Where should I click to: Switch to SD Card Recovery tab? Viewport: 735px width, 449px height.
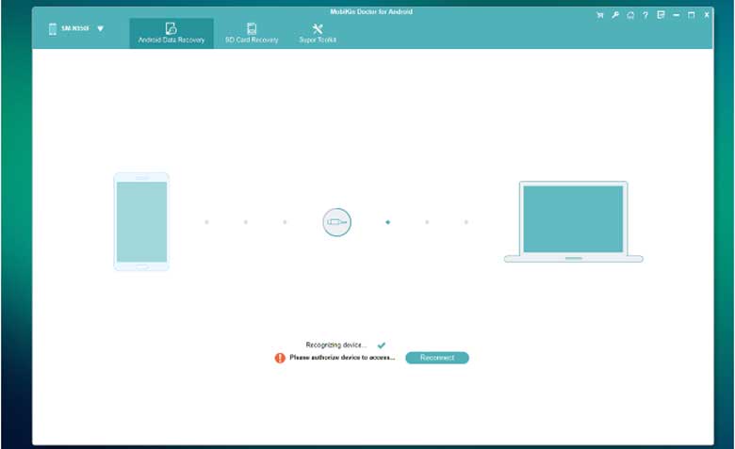(252, 33)
